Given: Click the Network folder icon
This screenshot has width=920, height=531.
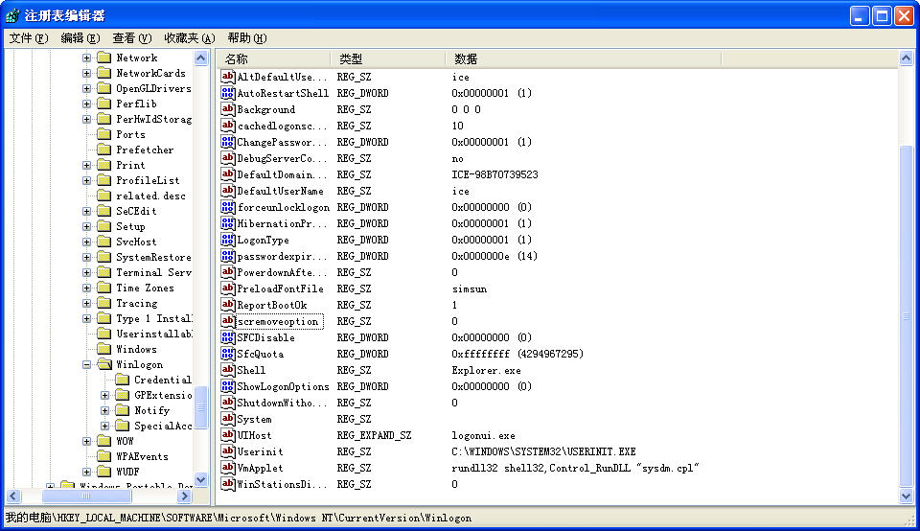Looking at the screenshot, I should (x=104, y=58).
